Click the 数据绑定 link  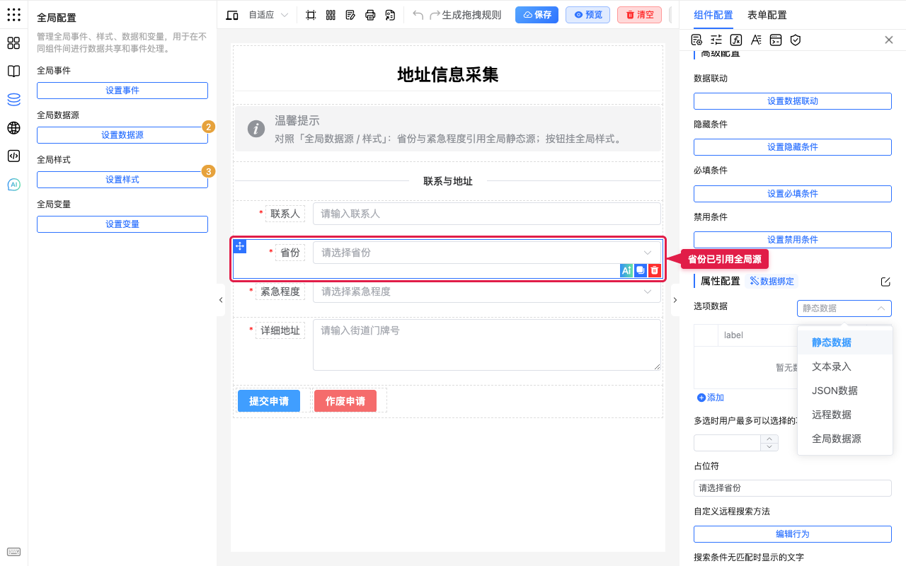tap(772, 282)
